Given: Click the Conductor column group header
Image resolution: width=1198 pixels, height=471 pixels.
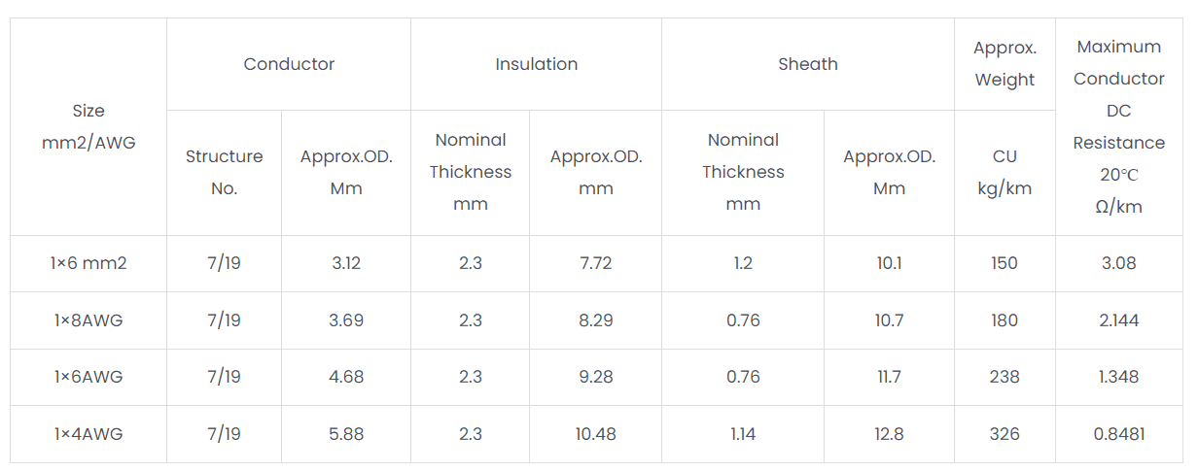Looking at the screenshot, I should 289,64.
